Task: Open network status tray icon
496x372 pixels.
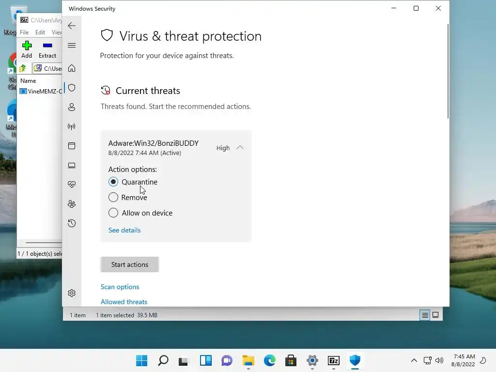Action: tap(428, 360)
